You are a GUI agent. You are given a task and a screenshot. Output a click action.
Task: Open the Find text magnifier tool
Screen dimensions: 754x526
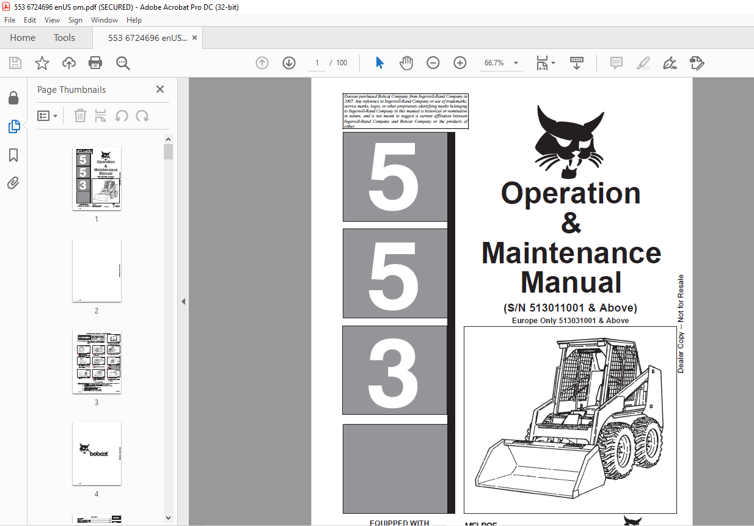(123, 63)
